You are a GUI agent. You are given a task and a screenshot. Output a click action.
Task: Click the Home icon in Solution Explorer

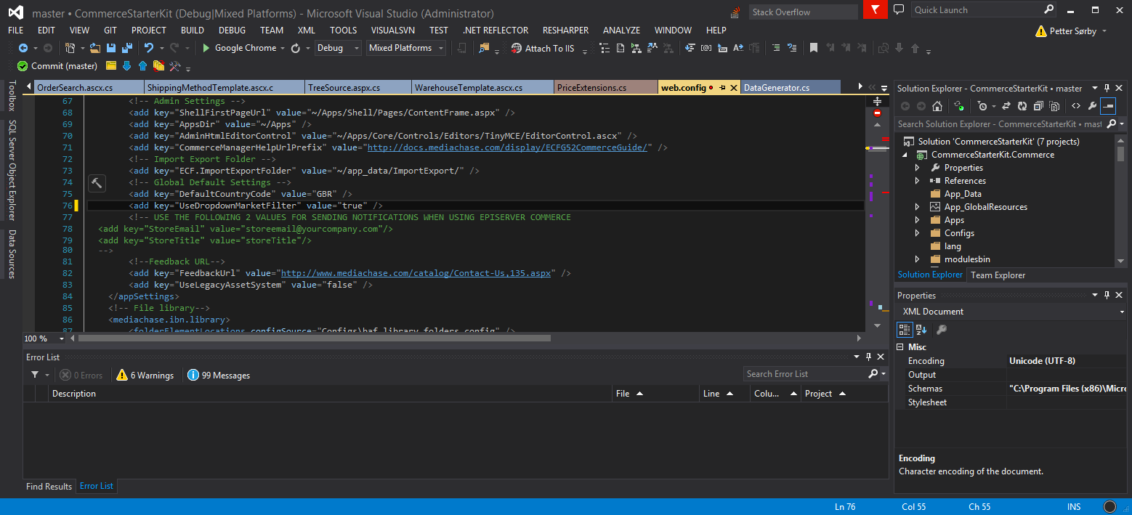pos(937,106)
